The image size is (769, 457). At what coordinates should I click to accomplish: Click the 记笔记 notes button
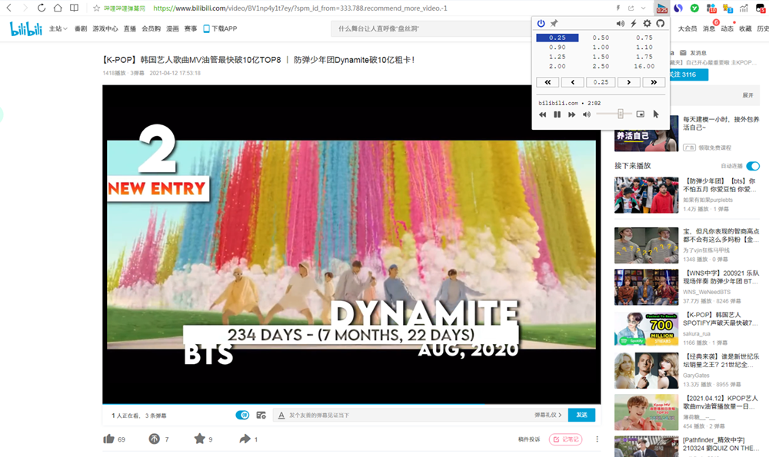pos(566,439)
